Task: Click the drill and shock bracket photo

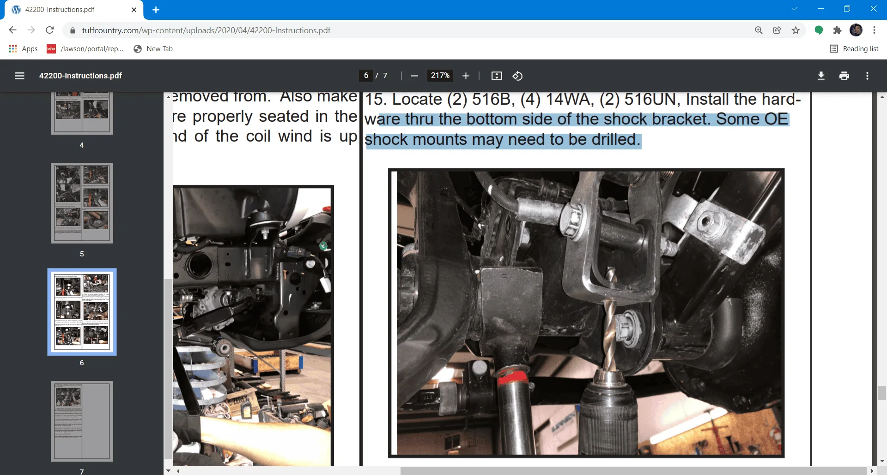Action: point(586,313)
